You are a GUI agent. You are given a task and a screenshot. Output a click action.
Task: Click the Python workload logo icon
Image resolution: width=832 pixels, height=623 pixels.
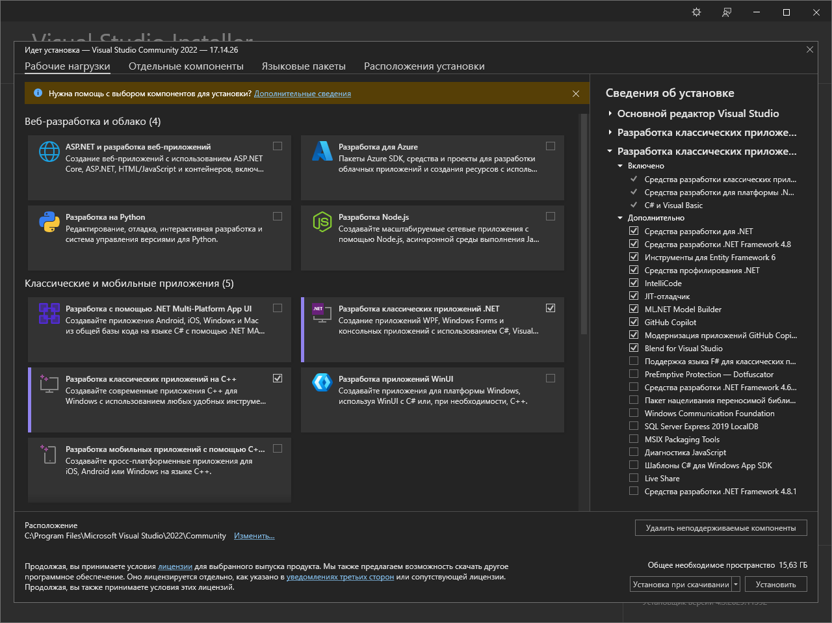click(x=49, y=222)
